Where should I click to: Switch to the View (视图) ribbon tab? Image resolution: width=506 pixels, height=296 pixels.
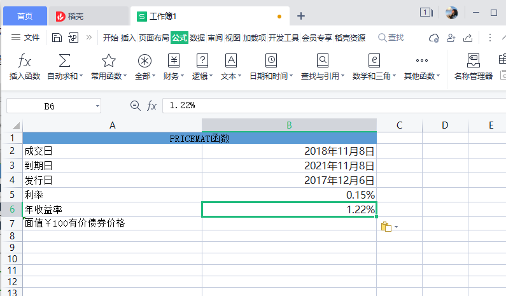pos(233,38)
